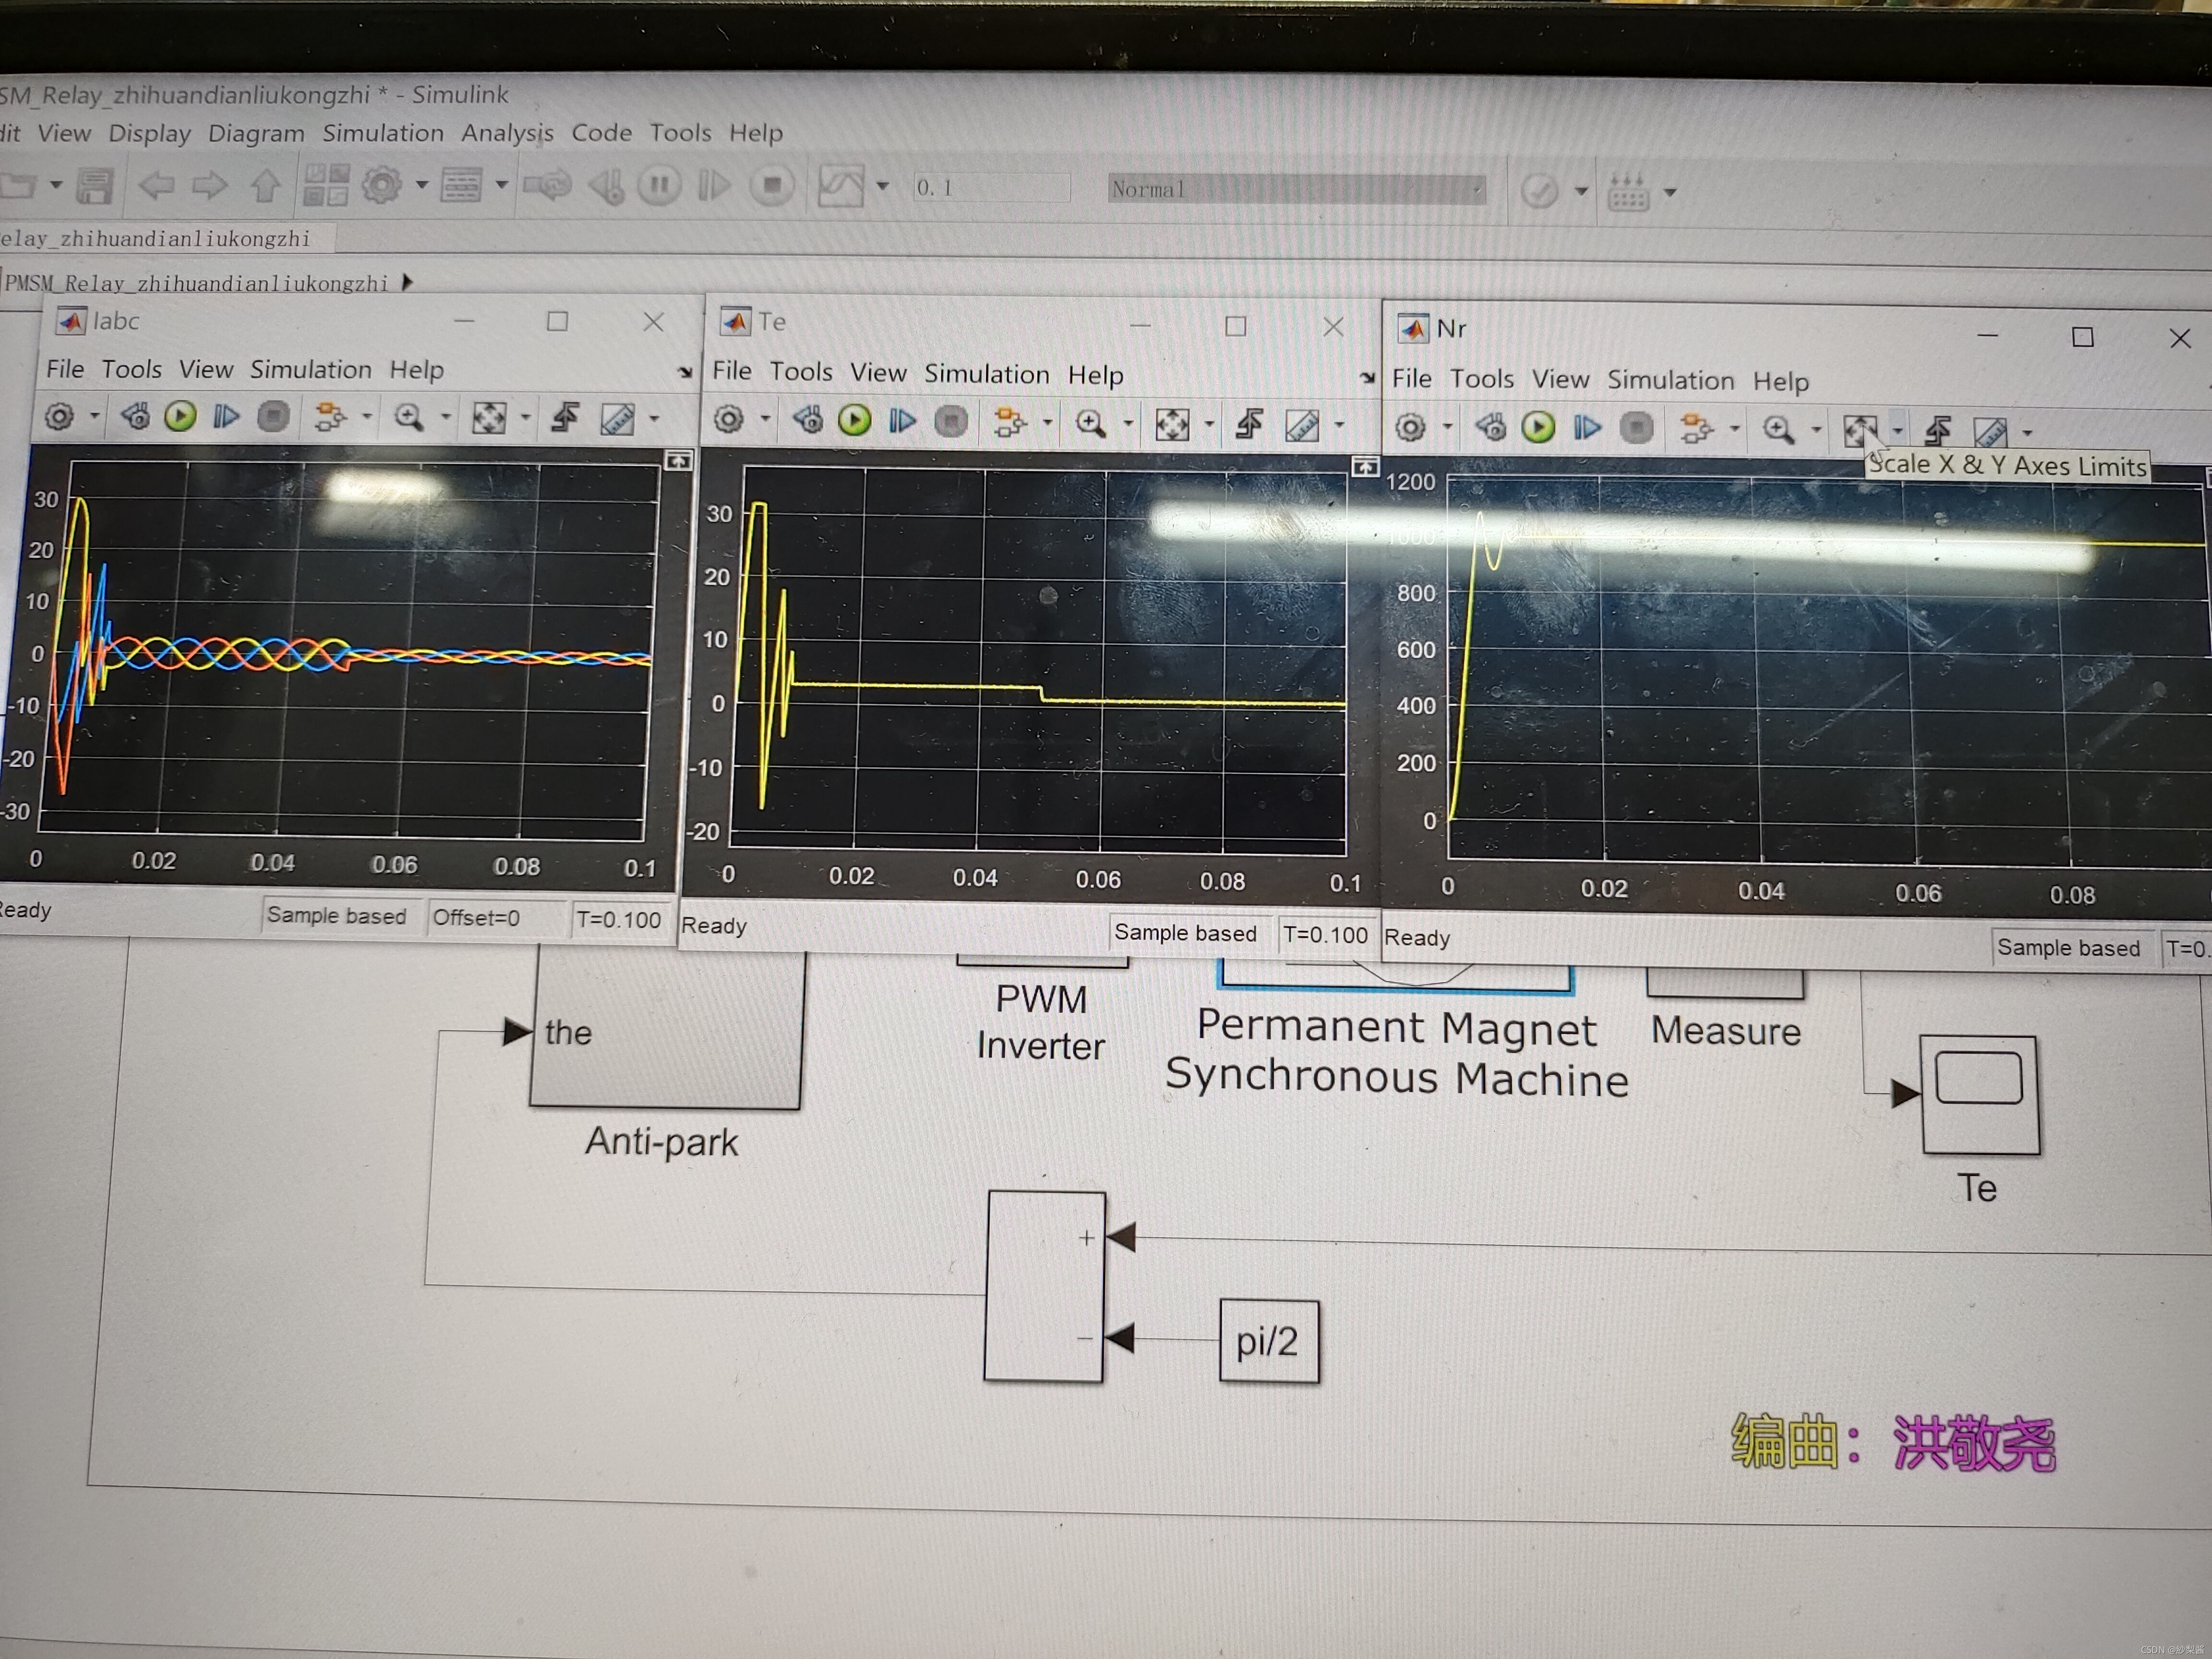Go up to parent with the up arrow icon
The height and width of the screenshot is (1659, 2212).
click(265, 185)
